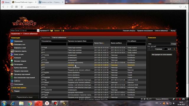Open Бонус услуги from the sidebar

click(19, 54)
